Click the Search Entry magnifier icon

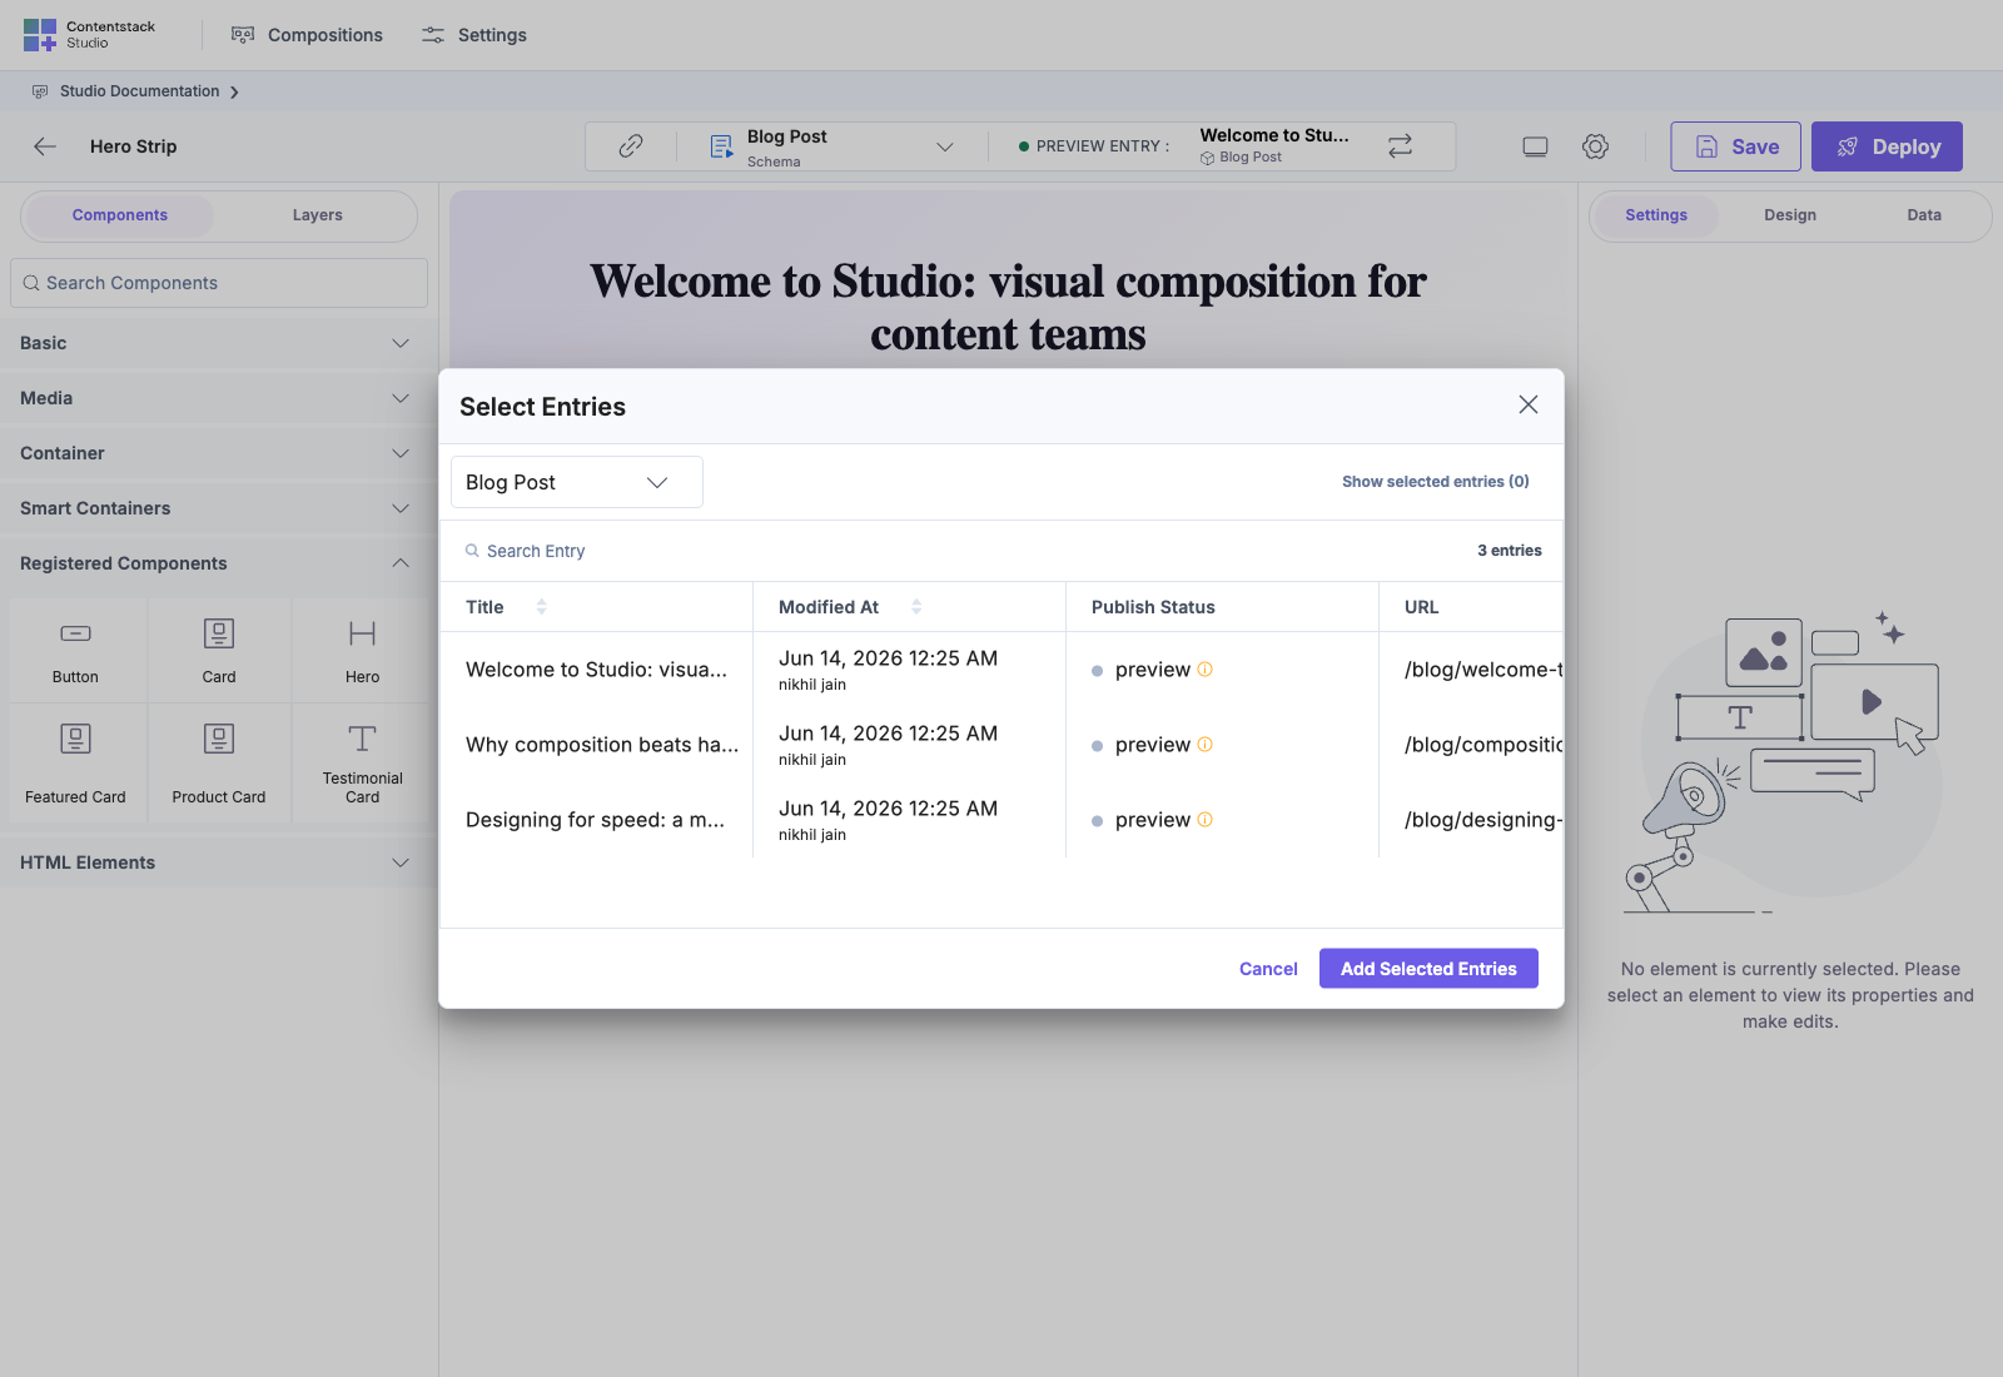[x=472, y=550]
